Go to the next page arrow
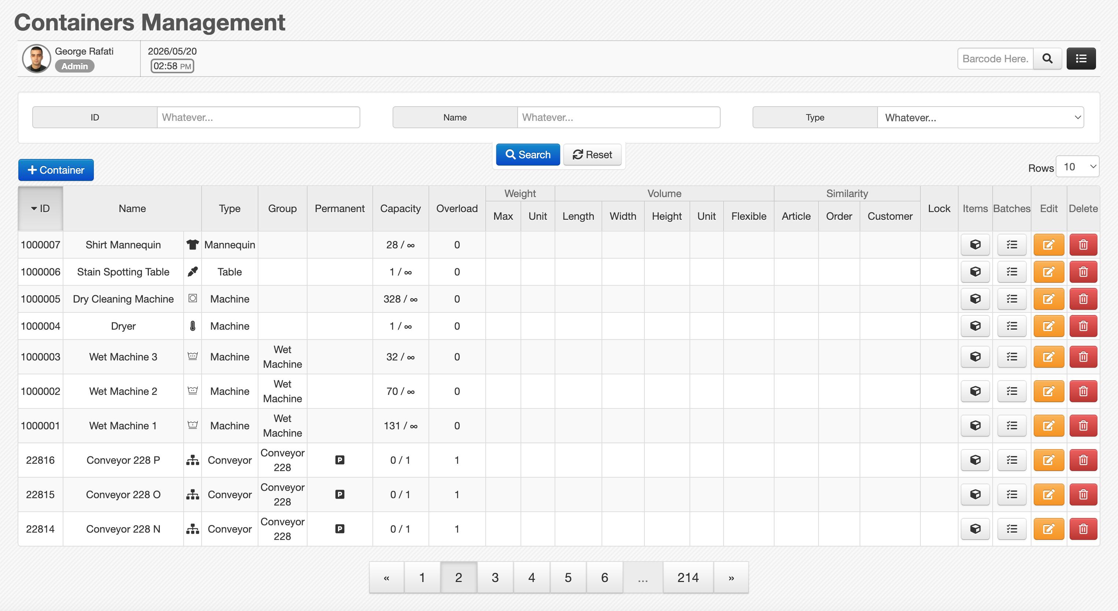Image resolution: width=1118 pixels, height=611 pixels. pos(731,578)
